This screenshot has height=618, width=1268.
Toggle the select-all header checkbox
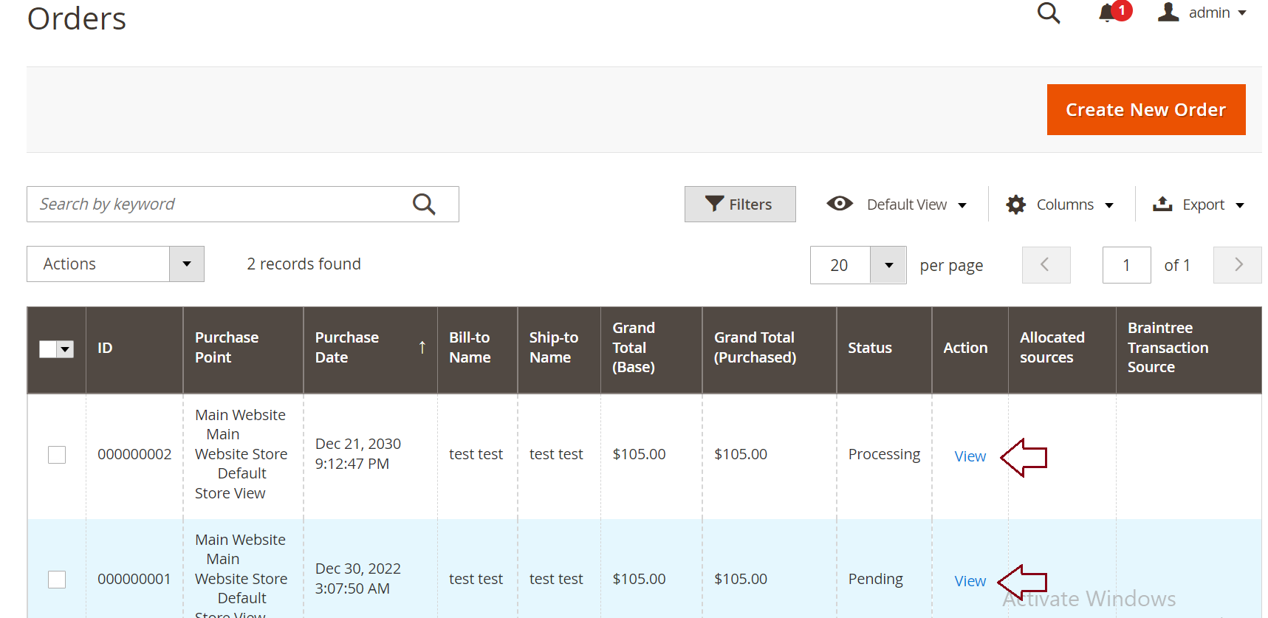[49, 349]
